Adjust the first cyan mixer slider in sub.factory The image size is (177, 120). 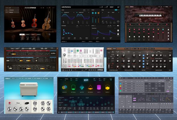pyautogui.click(x=93, y=20)
